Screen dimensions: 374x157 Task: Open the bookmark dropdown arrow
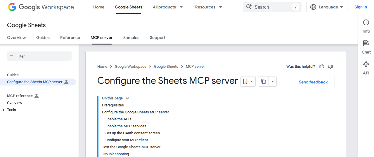click(x=252, y=82)
